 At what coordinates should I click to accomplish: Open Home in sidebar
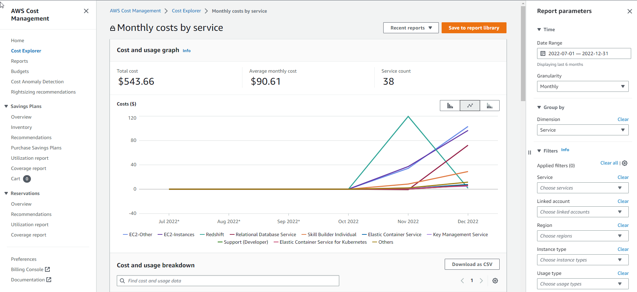pyautogui.click(x=18, y=40)
